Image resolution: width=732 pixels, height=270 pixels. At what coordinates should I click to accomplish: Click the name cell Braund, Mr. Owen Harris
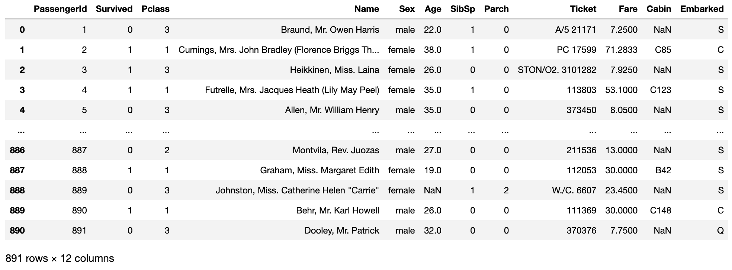(330, 30)
